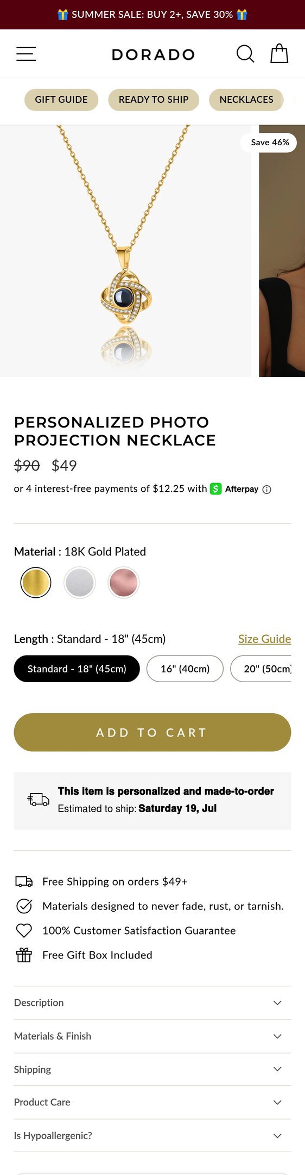The image size is (305, 1175).
Task: Click the free shipping truck icon
Action: (x=24, y=881)
